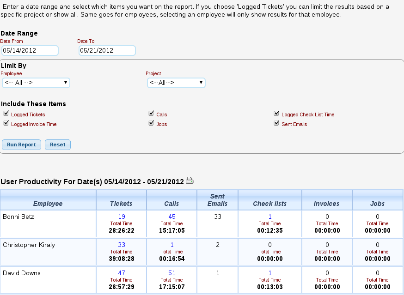Expand the Project dropdown
Image resolution: width=404 pixels, height=295 pixels.
pos(176,83)
